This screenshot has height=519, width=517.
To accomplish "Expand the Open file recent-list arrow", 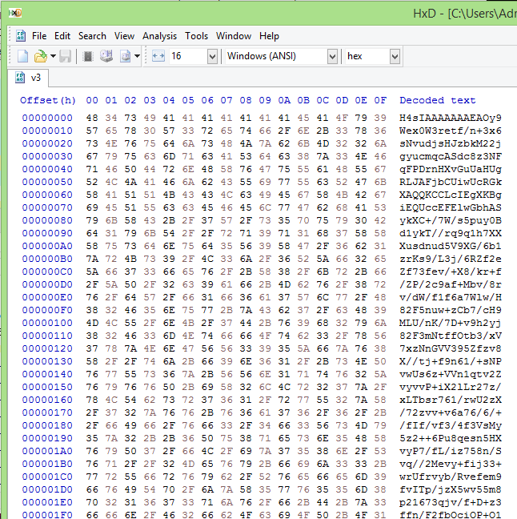I will pyautogui.click(x=54, y=56).
